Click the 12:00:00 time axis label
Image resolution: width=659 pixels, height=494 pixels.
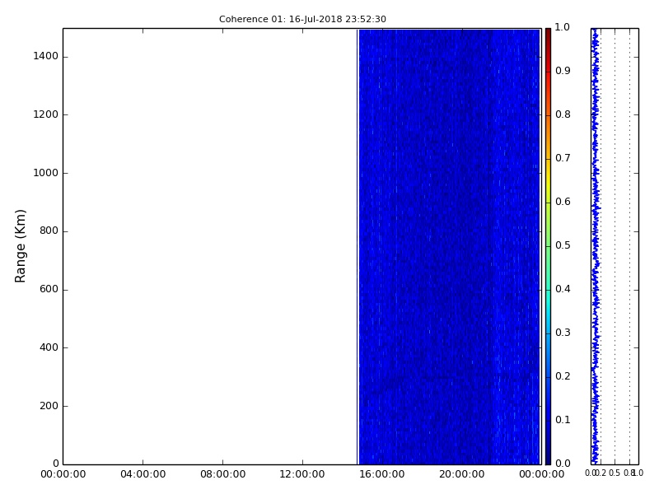click(x=302, y=474)
